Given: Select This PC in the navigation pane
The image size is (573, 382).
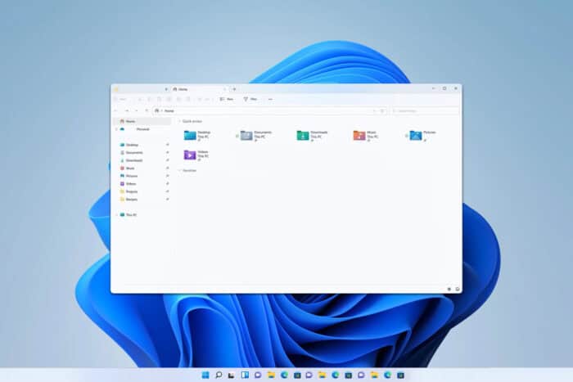Looking at the screenshot, I should (x=142, y=215).
